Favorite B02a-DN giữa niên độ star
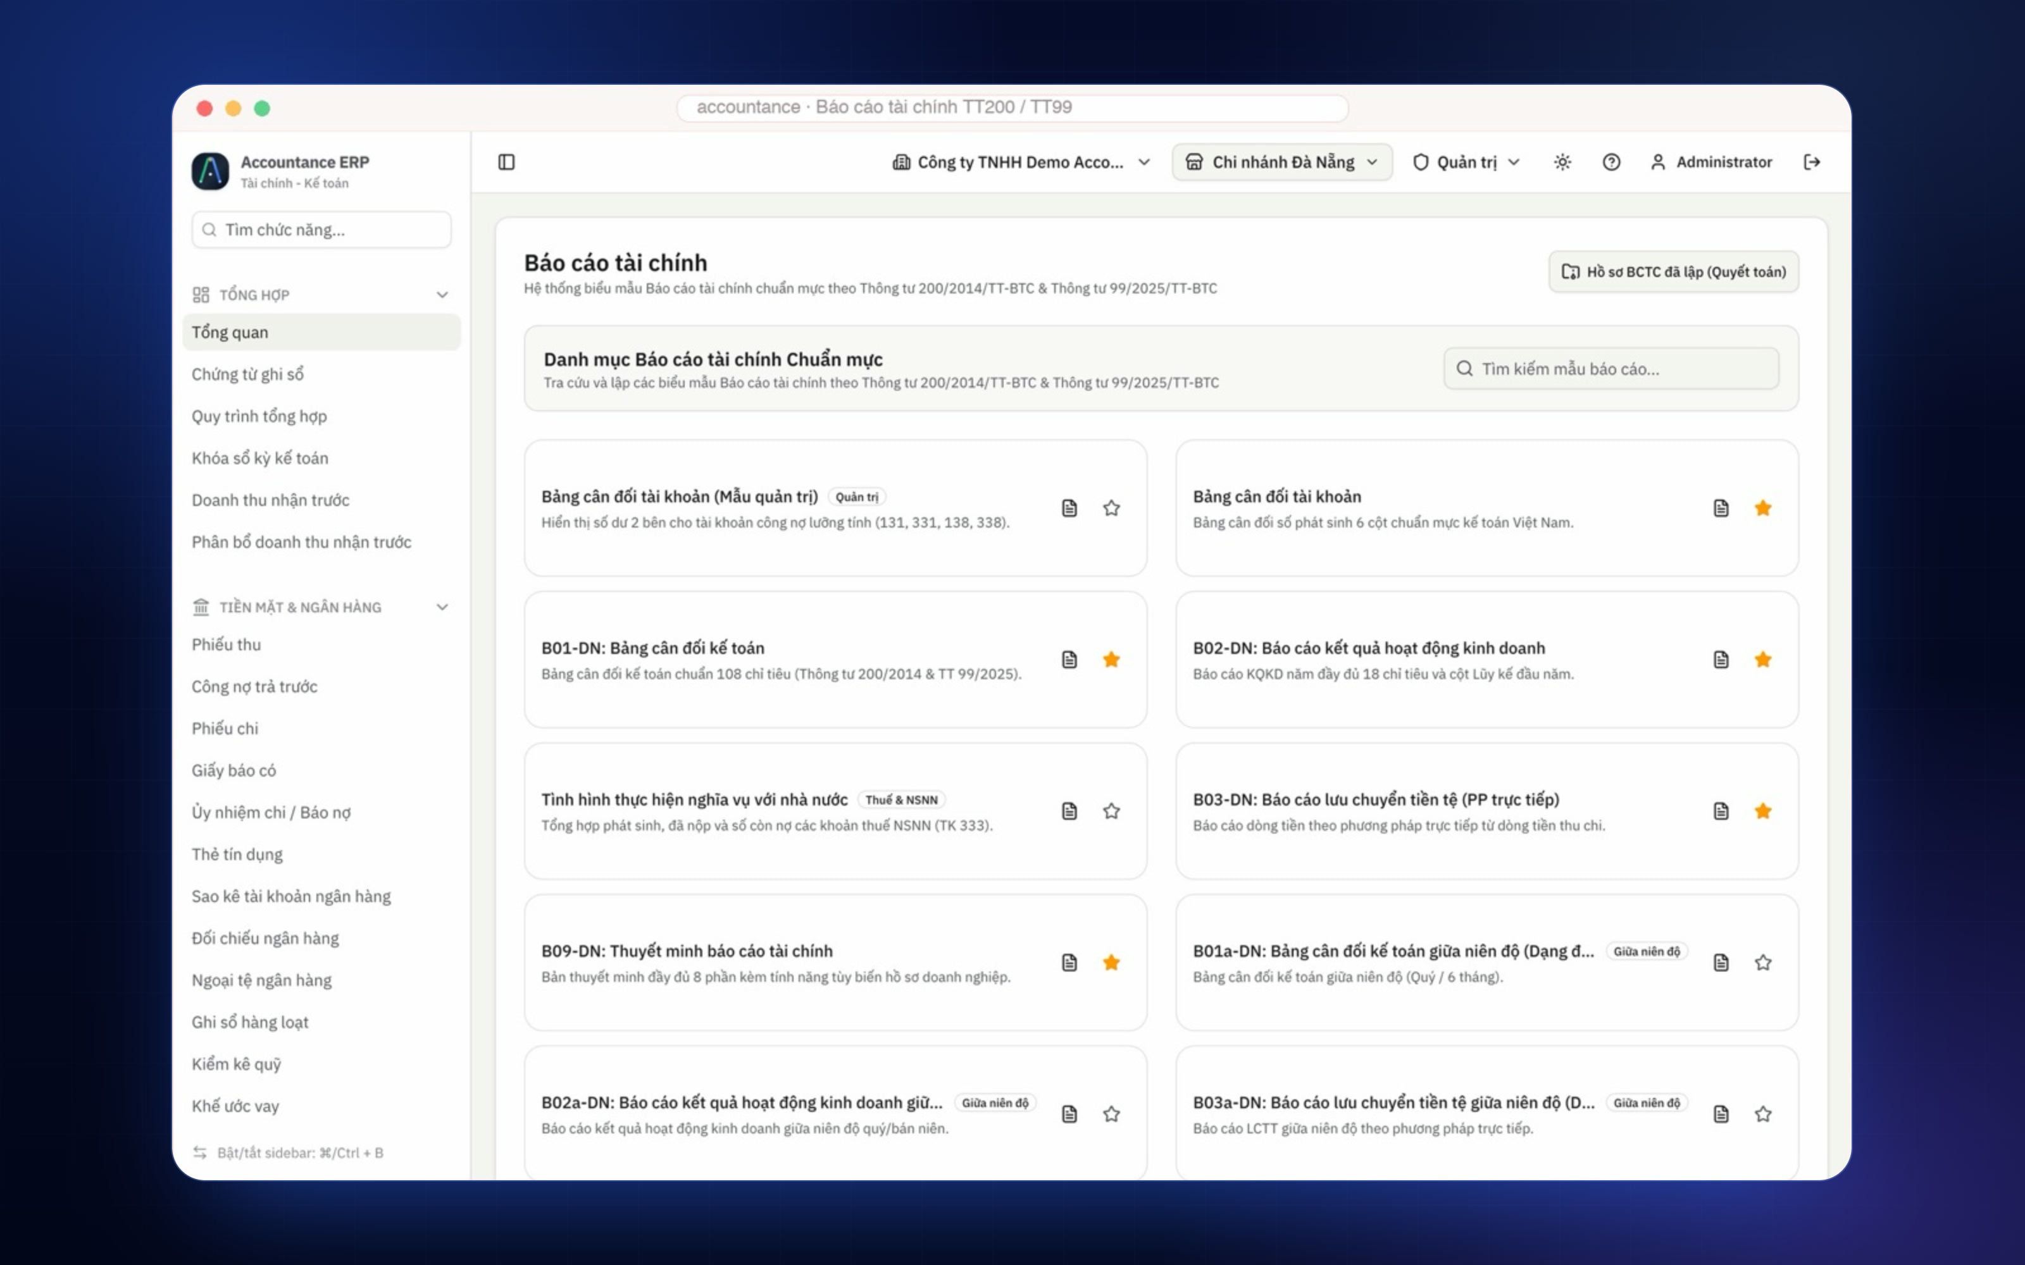2025x1265 pixels. tap(1111, 1114)
